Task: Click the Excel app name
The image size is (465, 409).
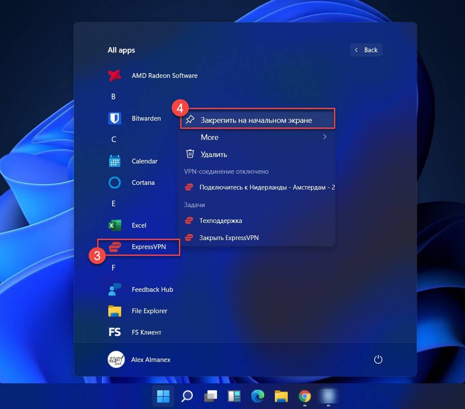Action: [139, 225]
